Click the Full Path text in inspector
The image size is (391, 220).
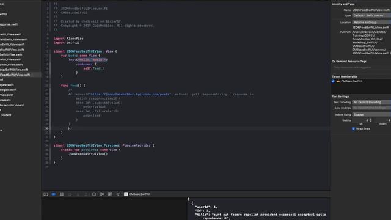371,42
